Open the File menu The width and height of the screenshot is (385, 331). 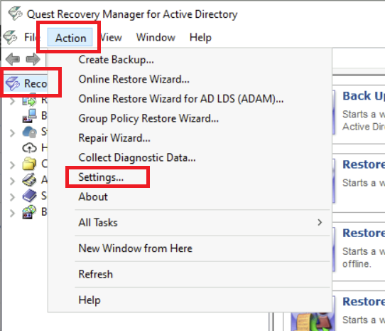[32, 38]
